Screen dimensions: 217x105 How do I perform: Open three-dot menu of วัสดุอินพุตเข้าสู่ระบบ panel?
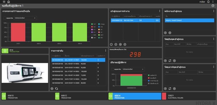pyautogui.click(x=214, y=39)
